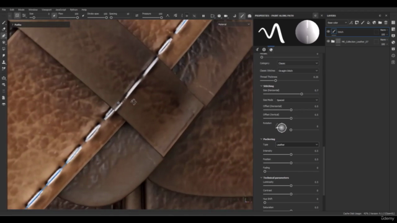Open the Puckering Type dropdown
Viewport: 397px width, 223px height.
(297, 144)
